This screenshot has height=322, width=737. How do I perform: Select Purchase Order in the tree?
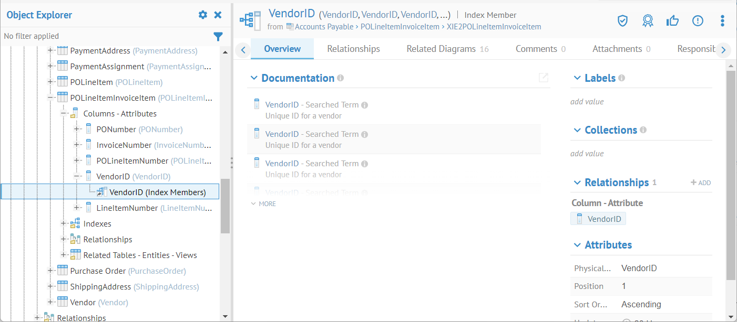[x=98, y=271]
